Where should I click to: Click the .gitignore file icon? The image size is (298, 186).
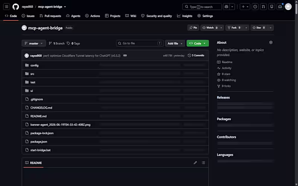coord(27,99)
